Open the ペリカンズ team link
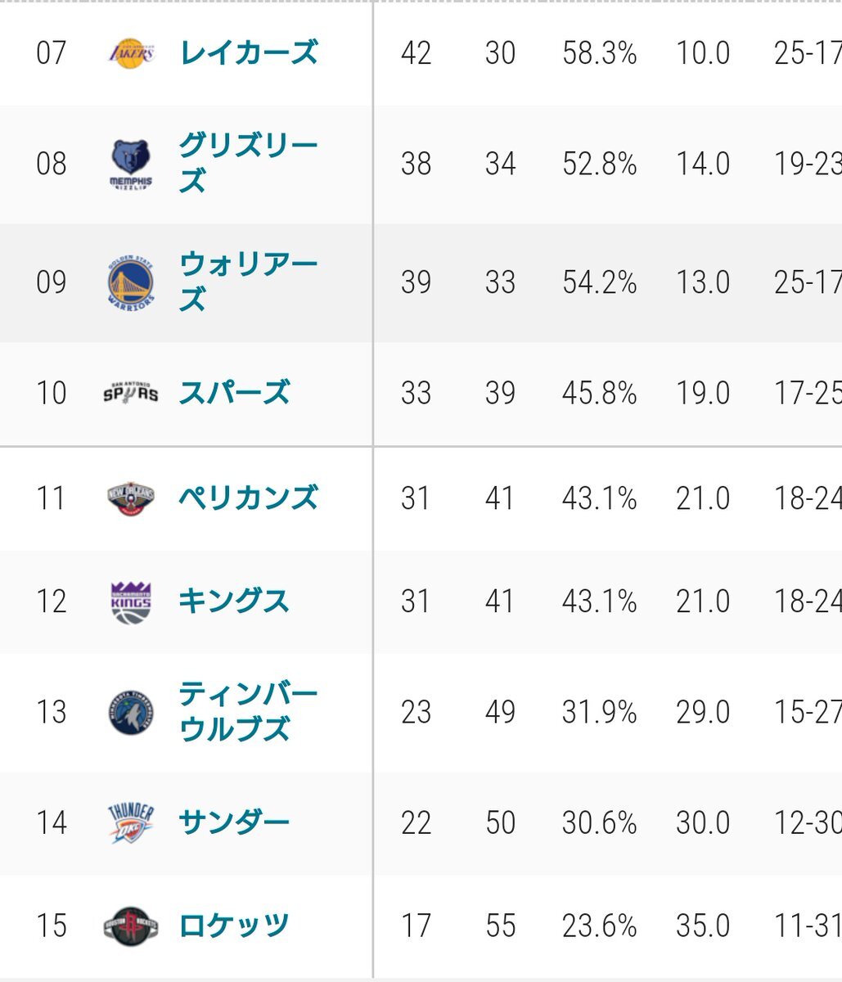 [248, 498]
